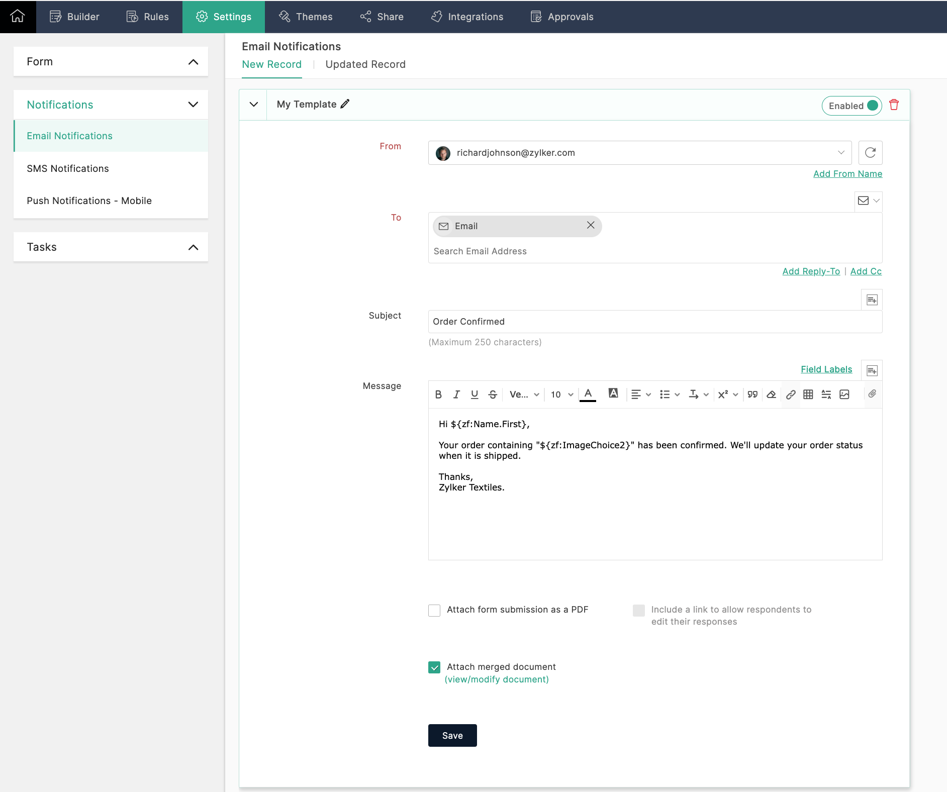The image size is (947, 792).
Task: Insert a hyperlink in message
Action: (790, 394)
